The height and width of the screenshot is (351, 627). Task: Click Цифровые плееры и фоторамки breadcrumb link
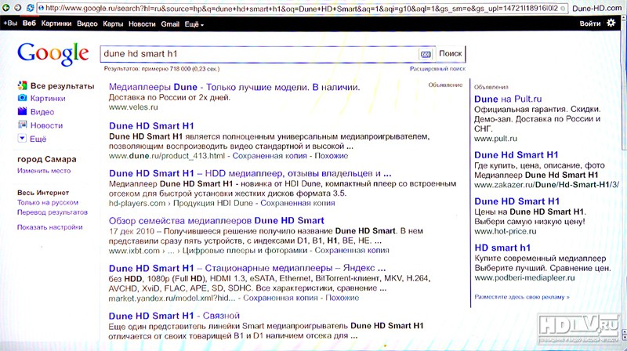click(245, 251)
